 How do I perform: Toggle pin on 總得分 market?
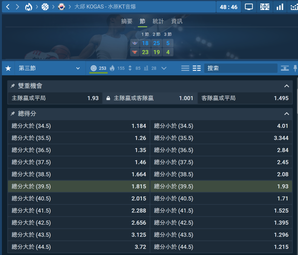[x=13, y=114]
